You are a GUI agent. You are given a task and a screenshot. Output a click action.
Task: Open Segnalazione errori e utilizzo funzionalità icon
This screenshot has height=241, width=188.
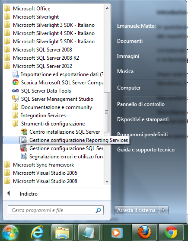(x=24, y=157)
